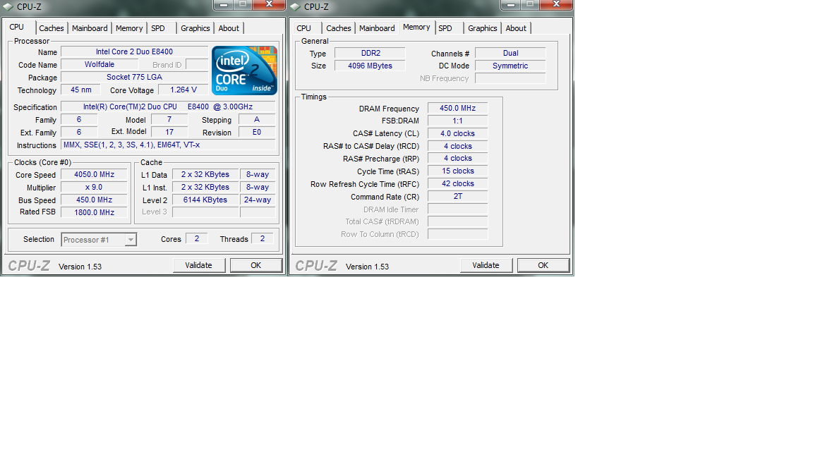The width and height of the screenshot is (813, 457).
Task: Click the DDR2 memory type value
Action: point(371,53)
